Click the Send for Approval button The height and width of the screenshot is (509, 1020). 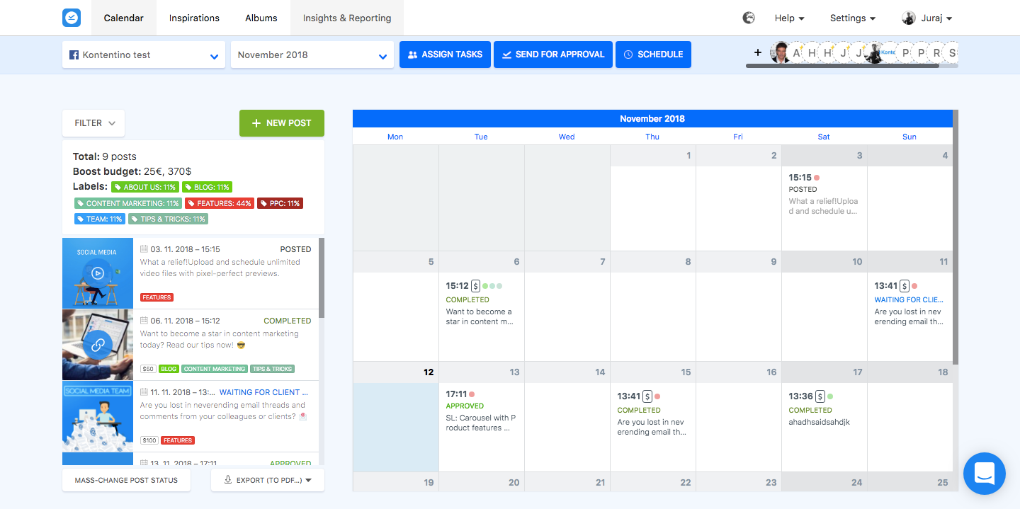pos(553,55)
